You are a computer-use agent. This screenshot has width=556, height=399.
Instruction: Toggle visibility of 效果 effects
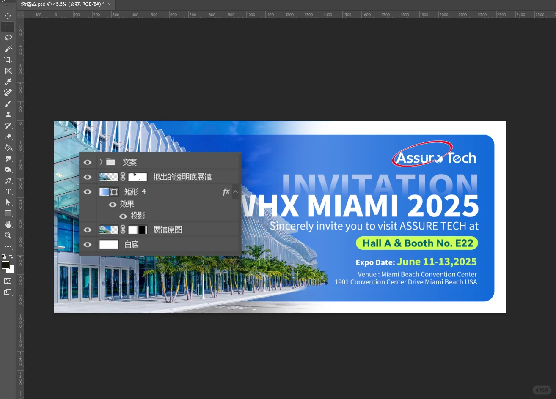(113, 205)
